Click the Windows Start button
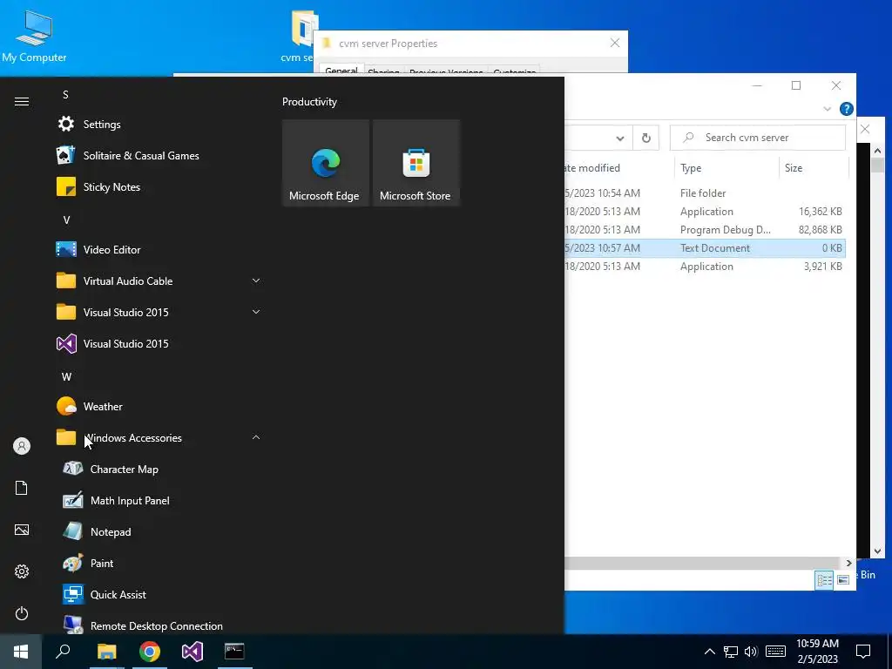 tap(21, 652)
